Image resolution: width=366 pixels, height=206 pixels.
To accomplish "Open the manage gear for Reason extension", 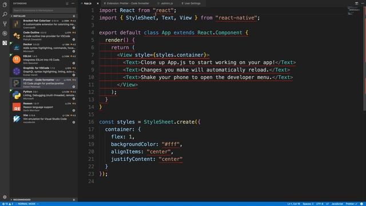I will (x=74, y=110).
